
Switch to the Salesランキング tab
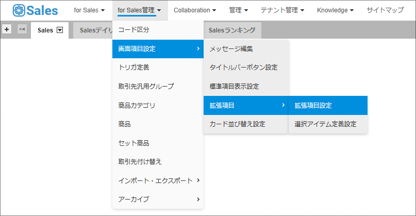232,30
